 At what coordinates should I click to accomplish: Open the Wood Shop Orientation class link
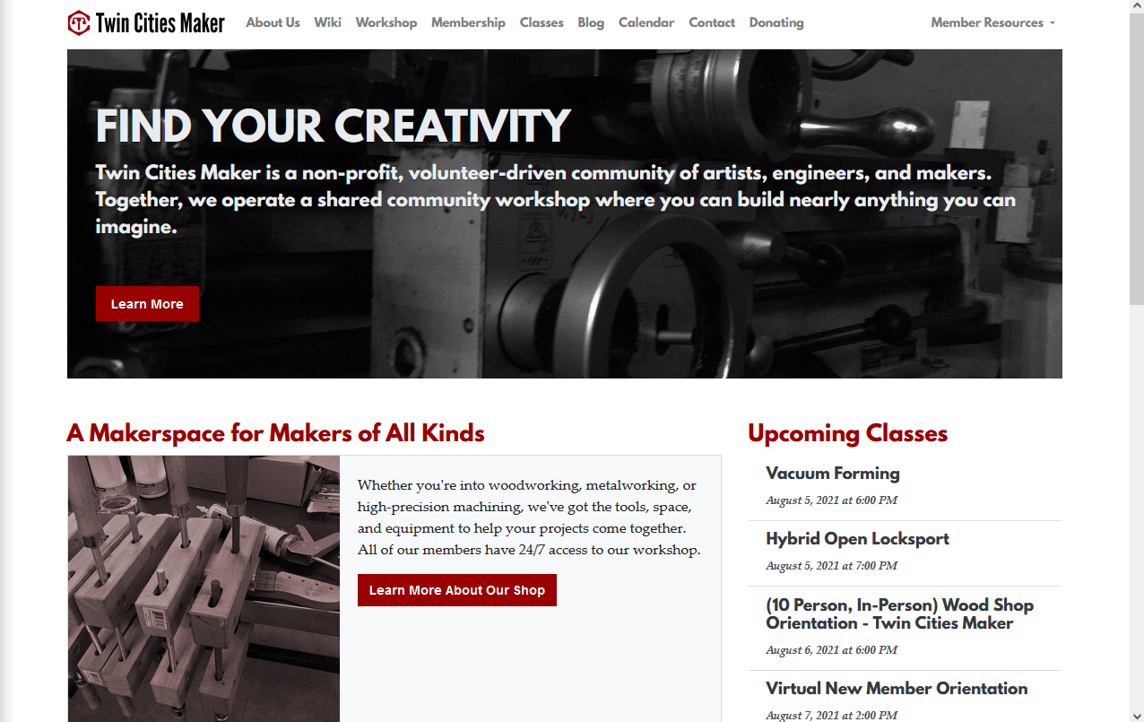point(900,614)
